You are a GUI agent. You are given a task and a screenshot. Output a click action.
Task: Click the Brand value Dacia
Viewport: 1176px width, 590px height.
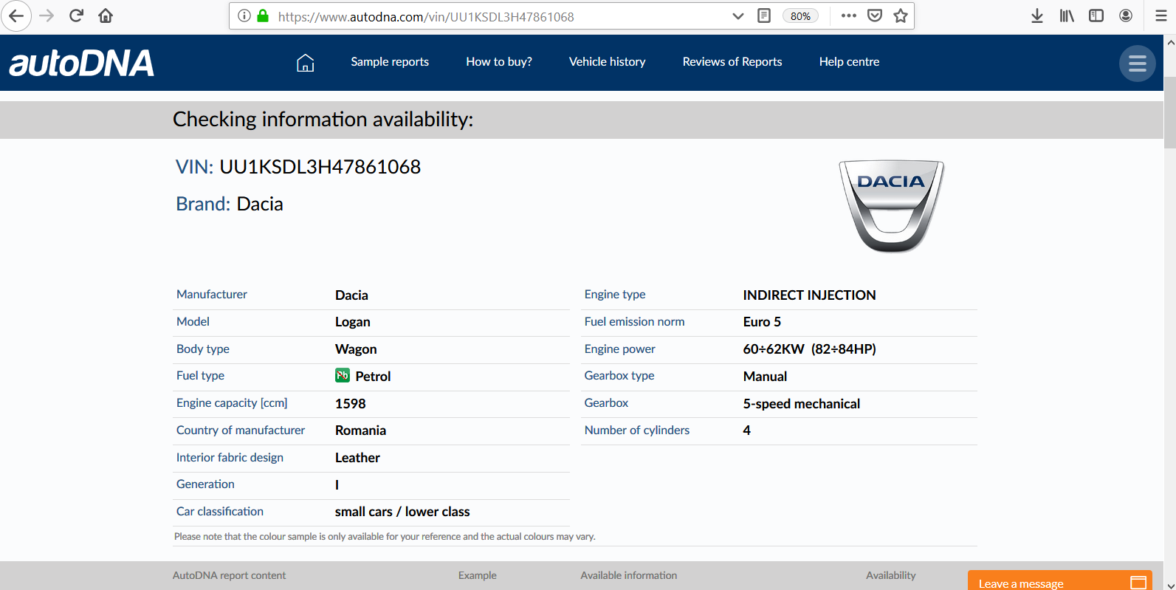point(260,204)
